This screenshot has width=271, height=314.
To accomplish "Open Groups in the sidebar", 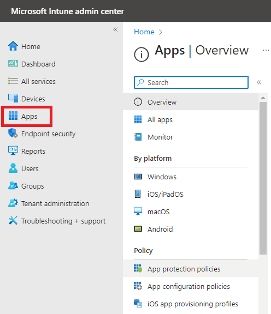I will pyautogui.click(x=33, y=186).
